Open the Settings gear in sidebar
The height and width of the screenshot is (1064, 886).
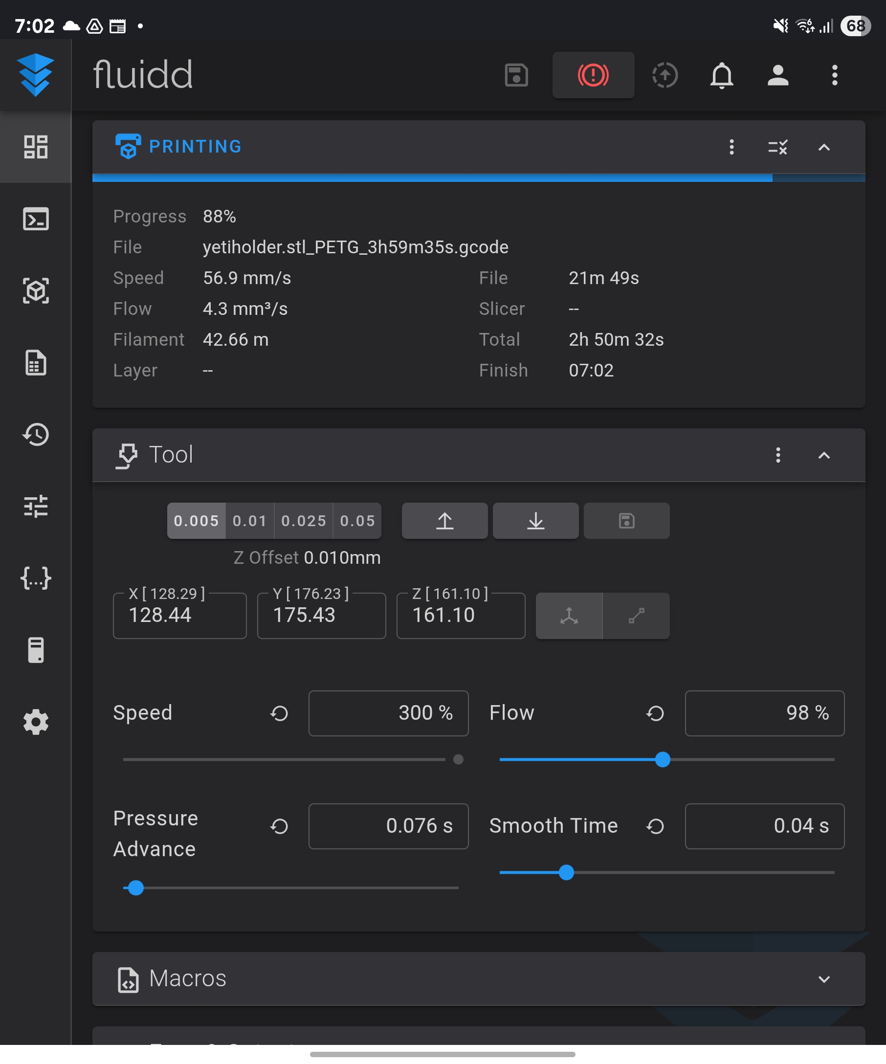(x=36, y=722)
